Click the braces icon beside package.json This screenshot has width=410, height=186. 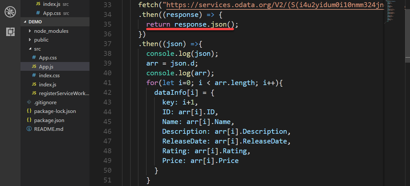pyautogui.click(x=29, y=120)
